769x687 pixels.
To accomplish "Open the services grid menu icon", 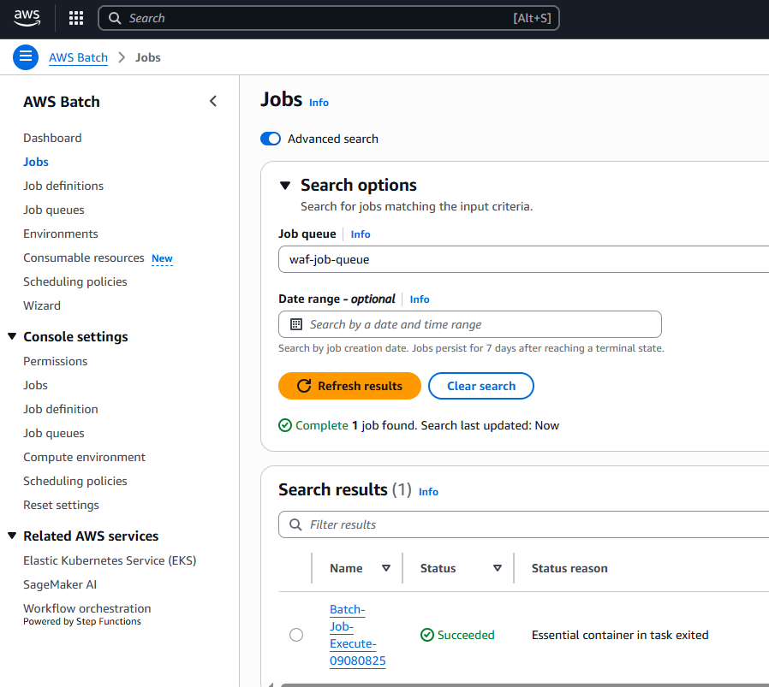I will (x=76, y=18).
